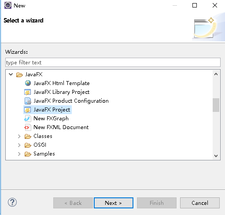Click the JavaFX folder icon
Image resolution: width=225 pixels, height=215 pixels.
[x=19, y=74]
